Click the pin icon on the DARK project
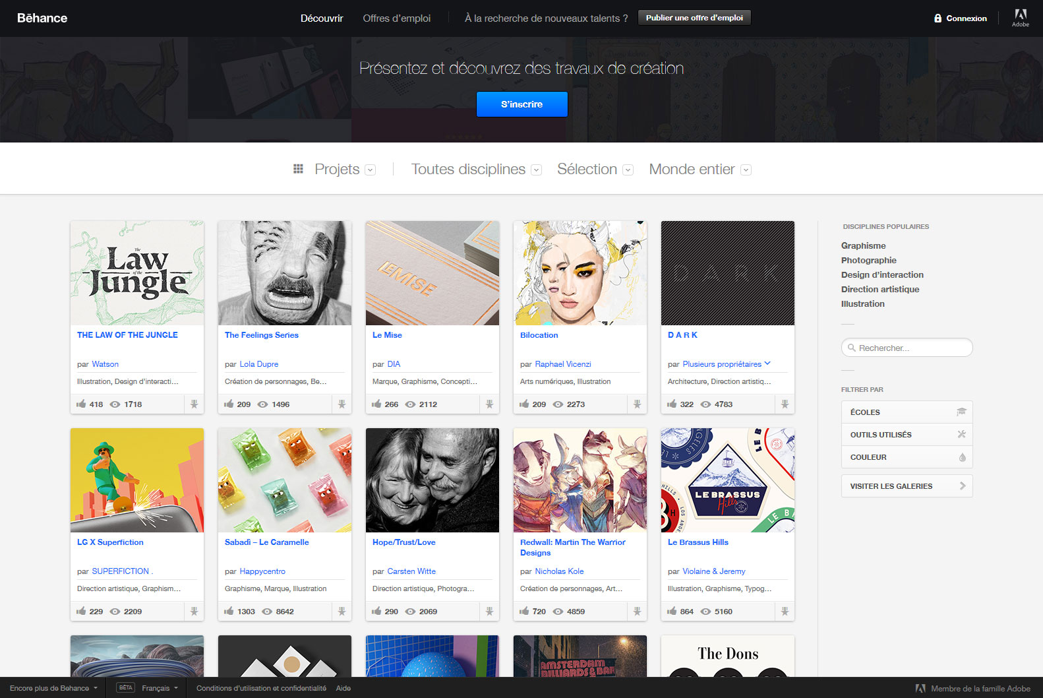The height and width of the screenshot is (698, 1043). click(785, 404)
